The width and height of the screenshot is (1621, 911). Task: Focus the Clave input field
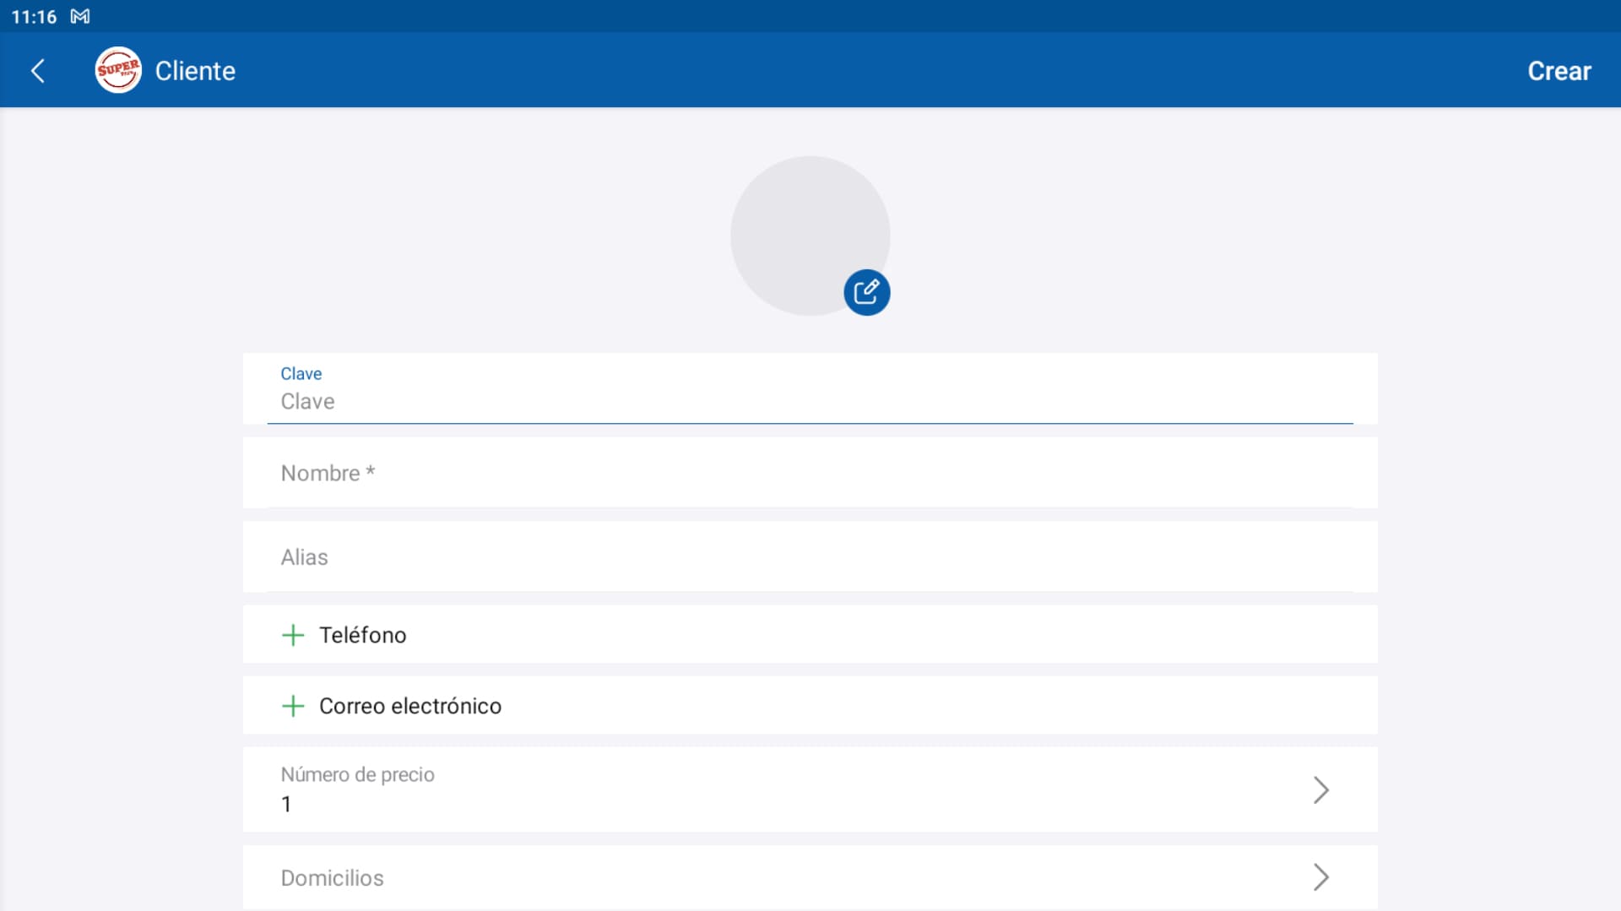coord(809,401)
